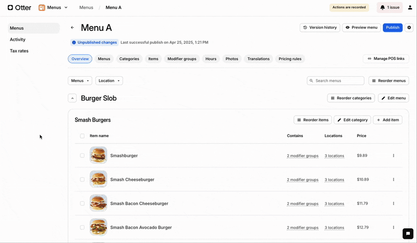Open the 1 issue notification bell

389,8
